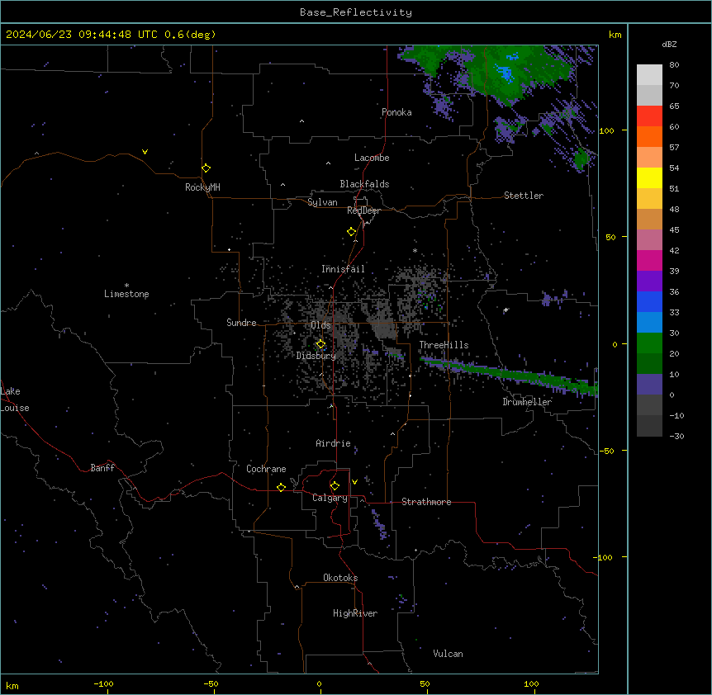Select the light blue 33-30 dBZ legend color
Screen dimensions: 712x695
pyautogui.click(x=649, y=323)
